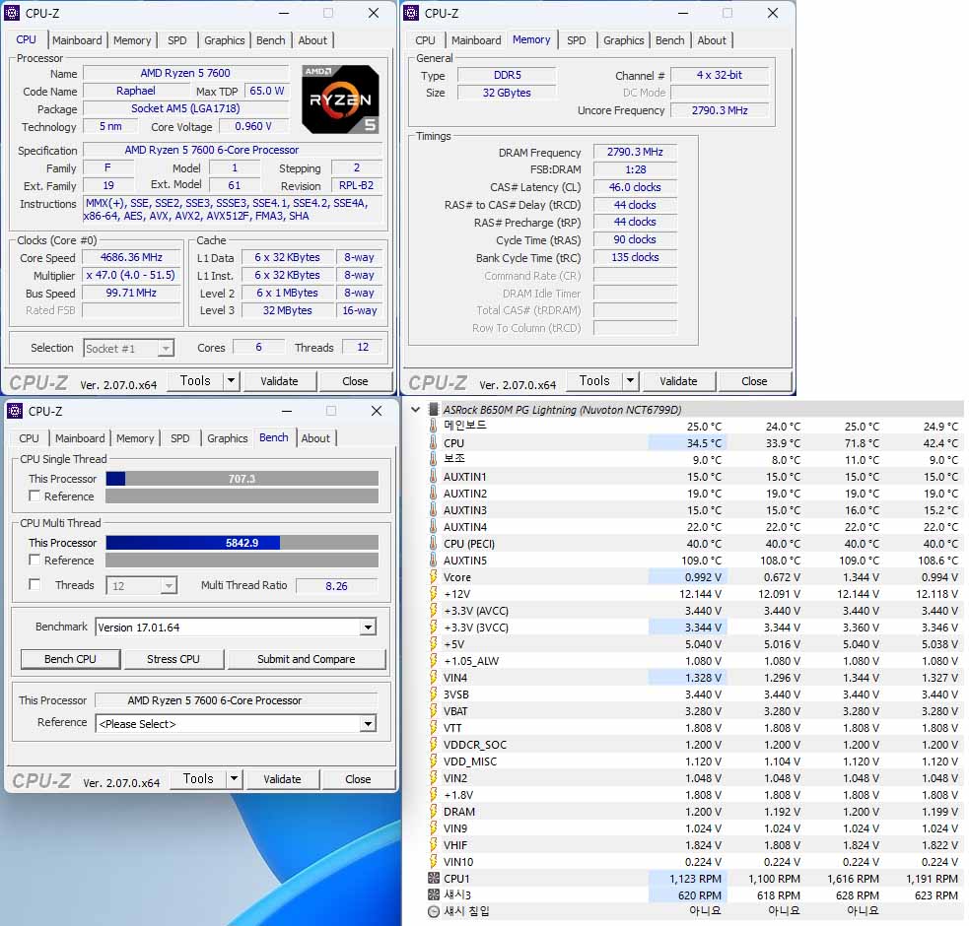Click DRAM Frequency value 2790.3 MHz

(x=635, y=152)
